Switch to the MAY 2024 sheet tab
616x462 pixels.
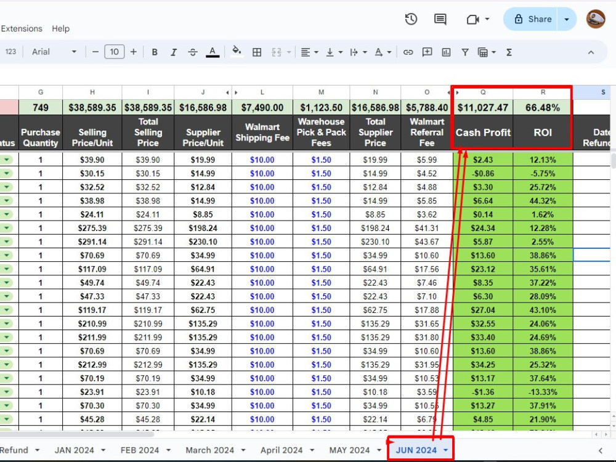[349, 450]
